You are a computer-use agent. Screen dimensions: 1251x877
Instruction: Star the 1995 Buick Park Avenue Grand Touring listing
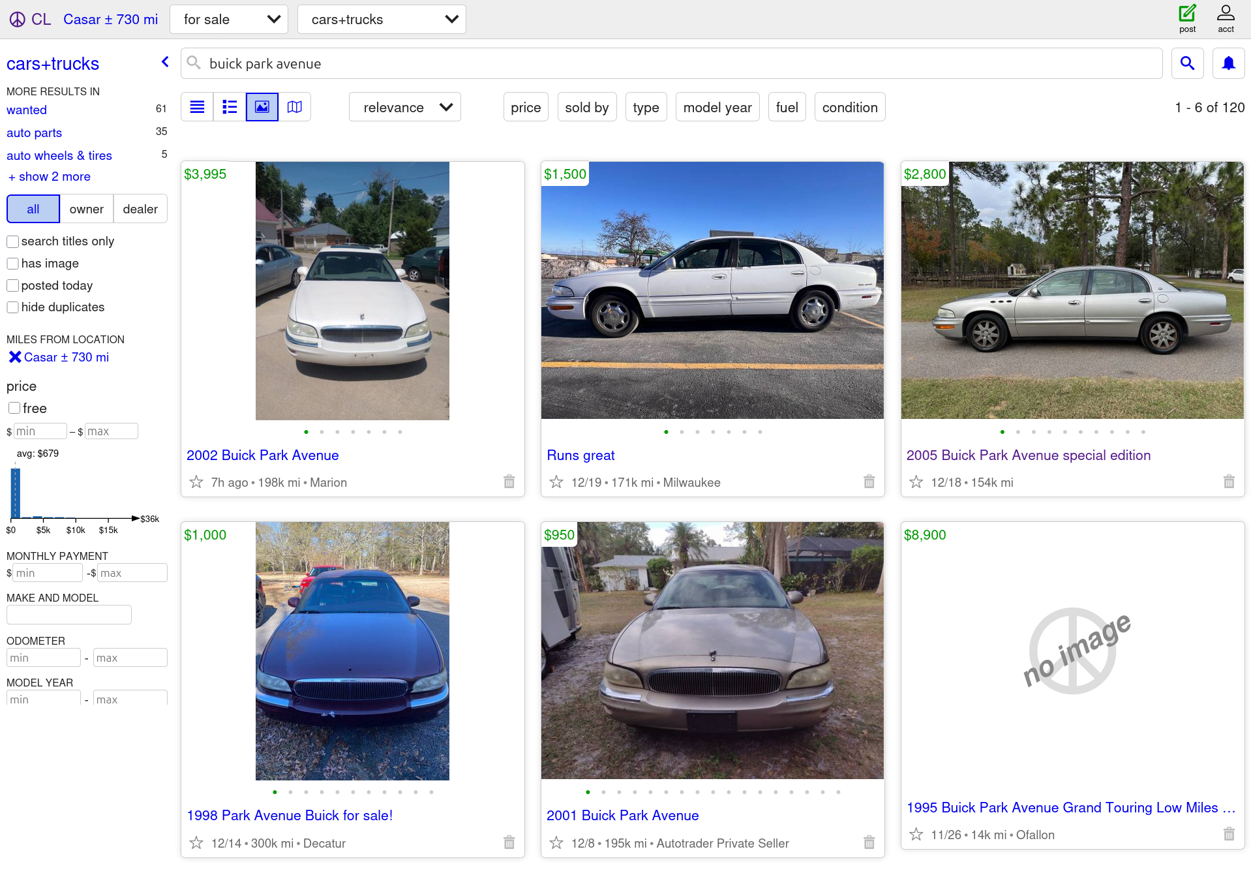point(916,835)
